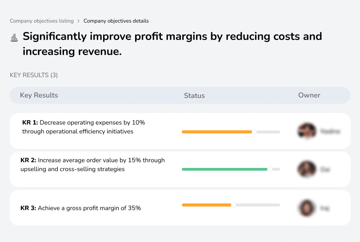The image size is (360, 242).
Task: Open the KR 1 owner avatar
Action: click(x=307, y=131)
